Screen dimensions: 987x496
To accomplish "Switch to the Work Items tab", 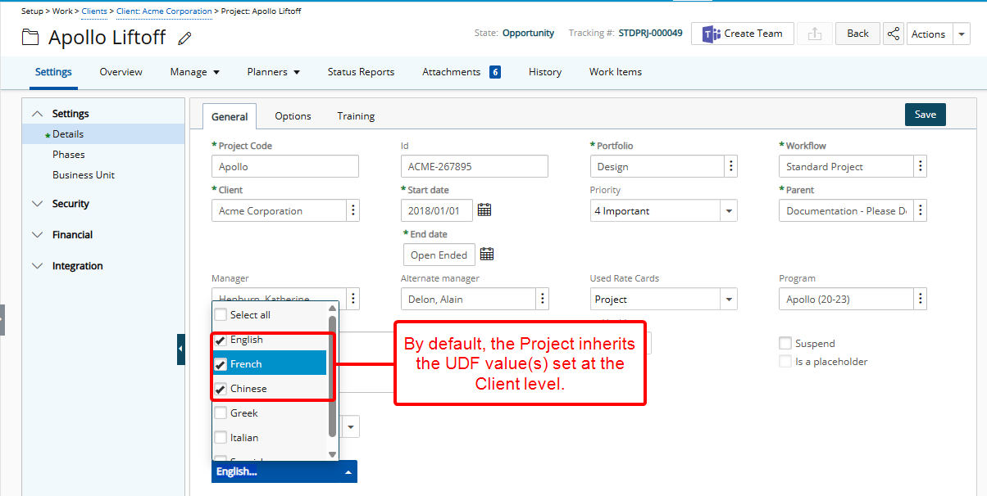I will 616,72.
